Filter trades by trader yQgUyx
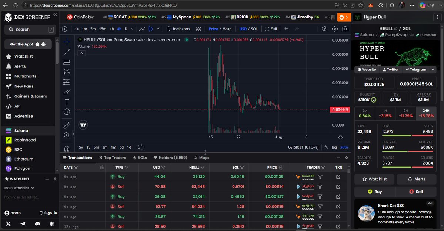444x231 pixels. (x=320, y=187)
